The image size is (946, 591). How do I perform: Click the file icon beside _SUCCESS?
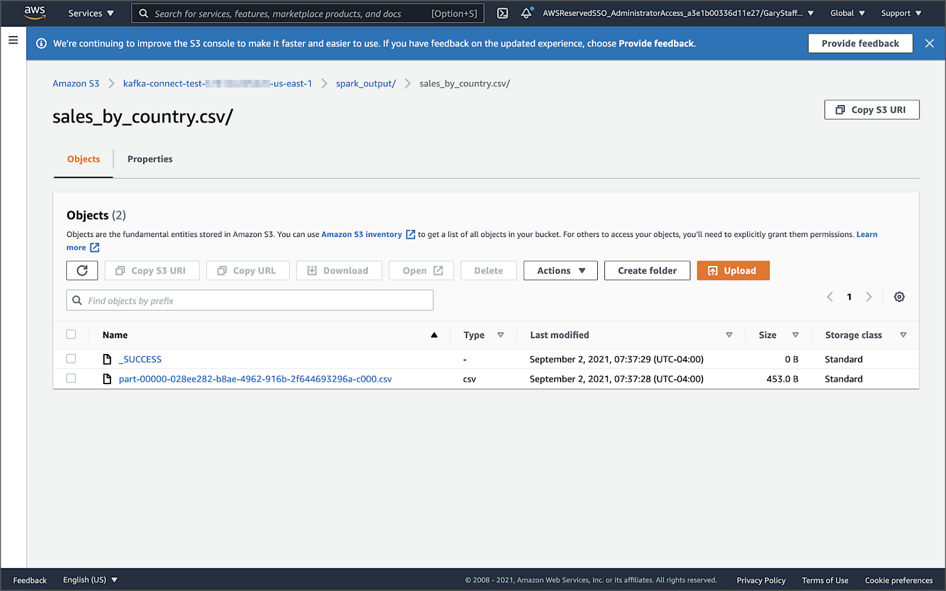click(x=107, y=359)
